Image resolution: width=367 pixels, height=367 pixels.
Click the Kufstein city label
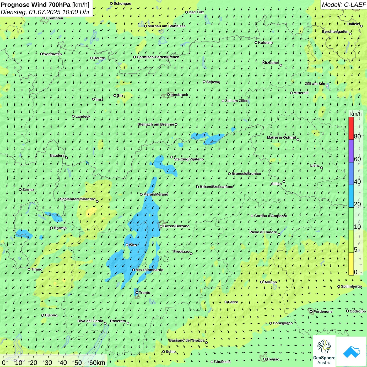tap(265, 42)
